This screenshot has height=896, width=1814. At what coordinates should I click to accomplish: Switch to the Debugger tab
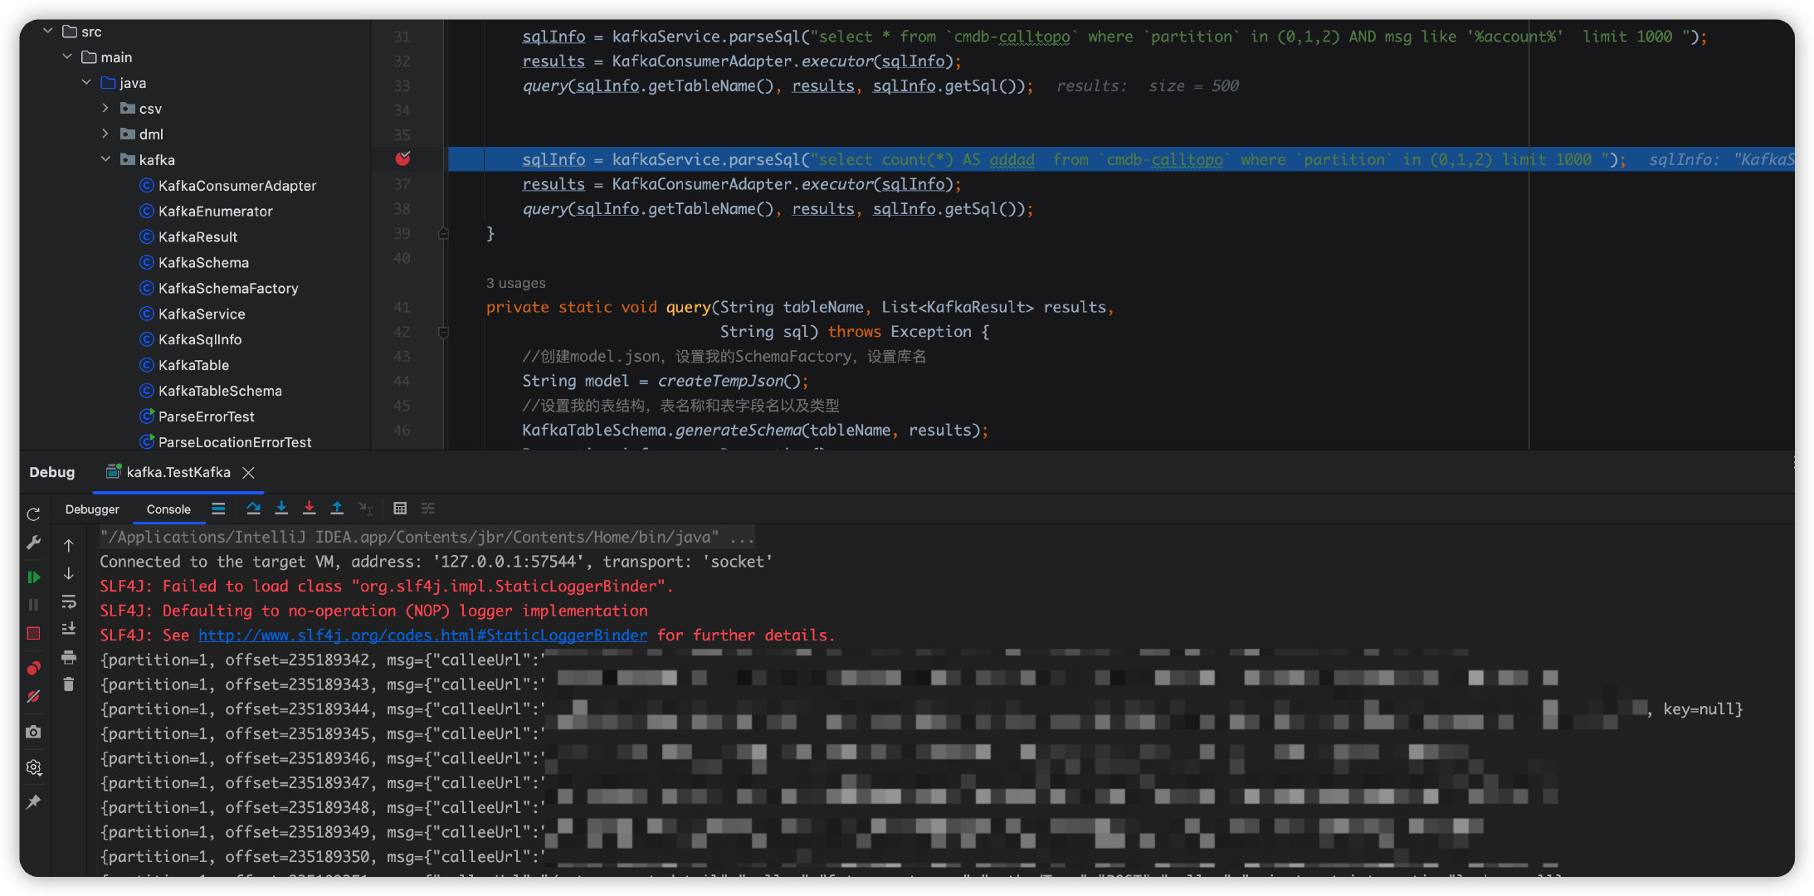click(x=92, y=509)
